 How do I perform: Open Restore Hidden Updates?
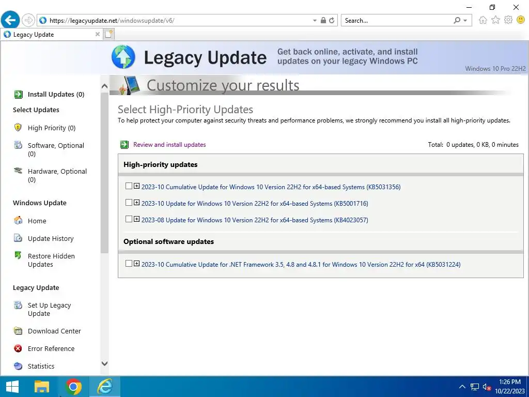[x=51, y=261]
